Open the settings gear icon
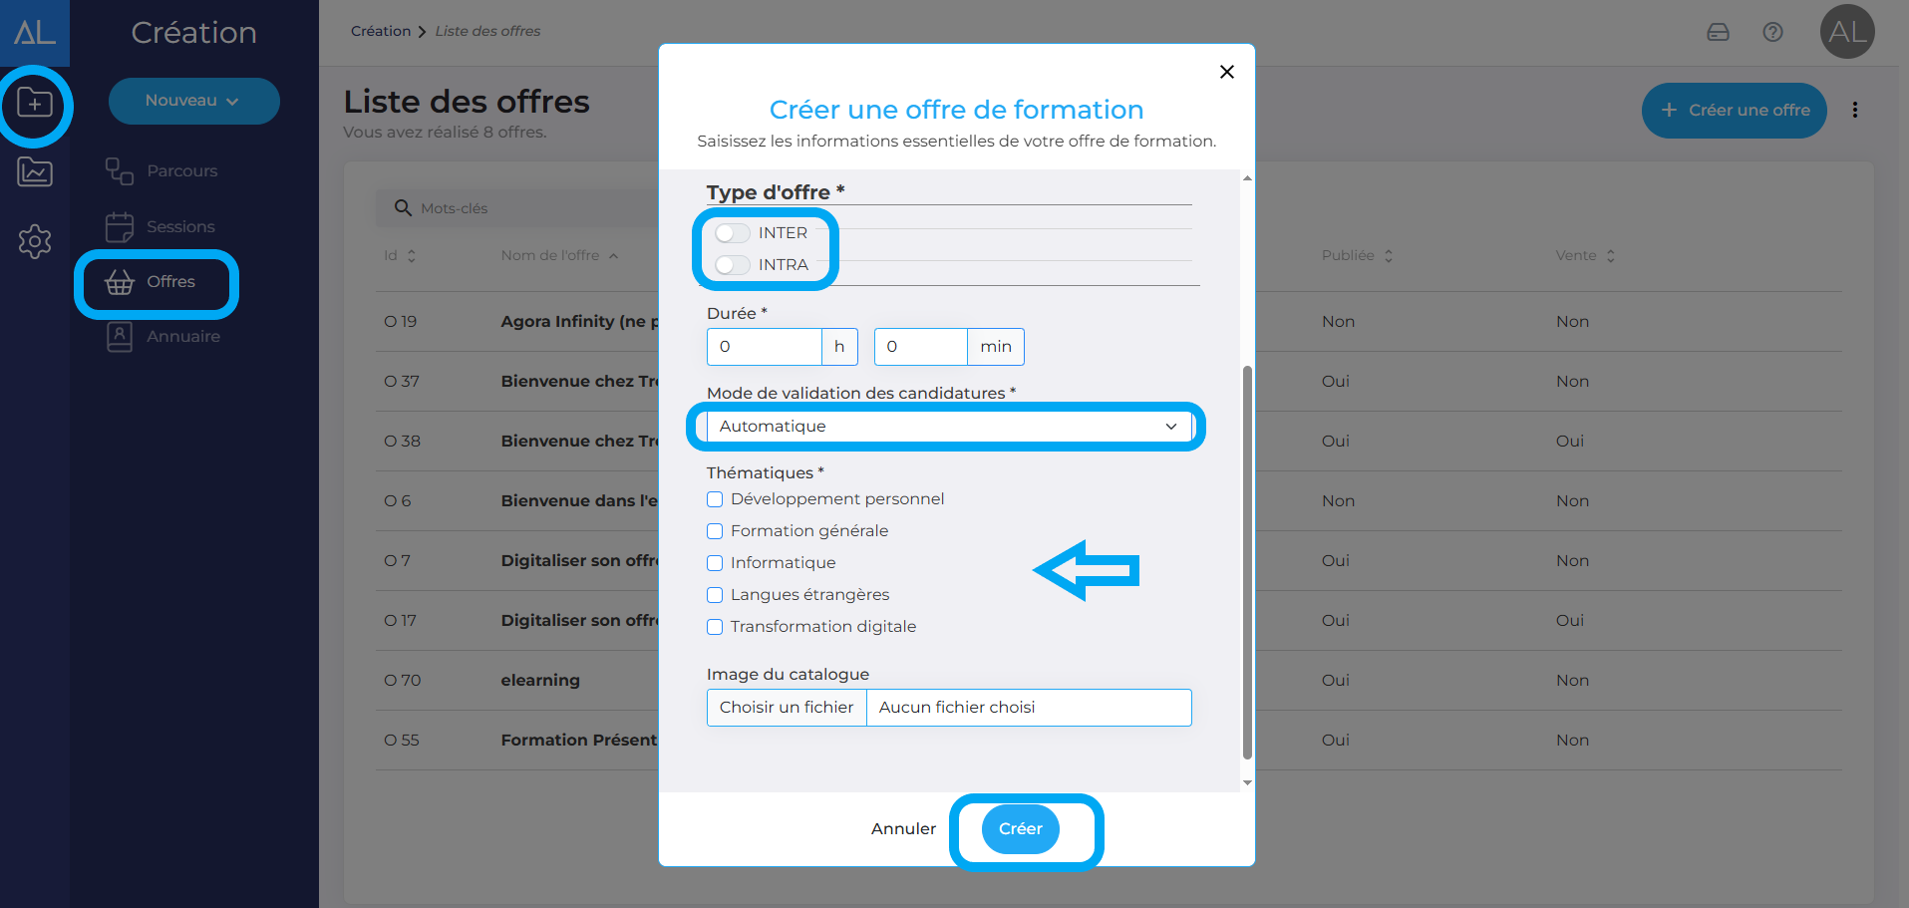 tap(35, 241)
